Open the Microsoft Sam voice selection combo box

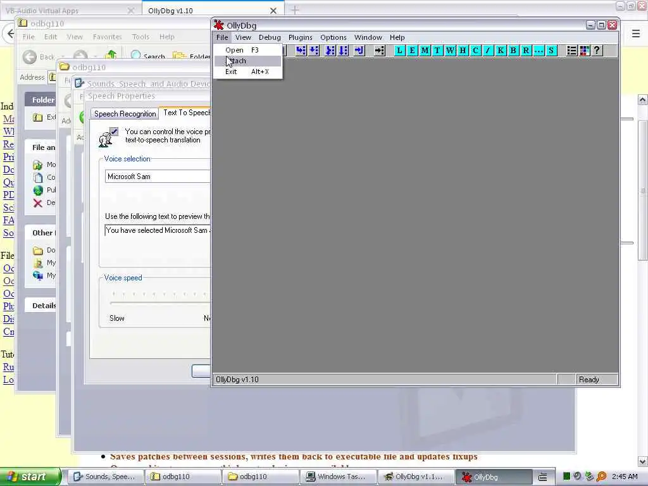(158, 177)
